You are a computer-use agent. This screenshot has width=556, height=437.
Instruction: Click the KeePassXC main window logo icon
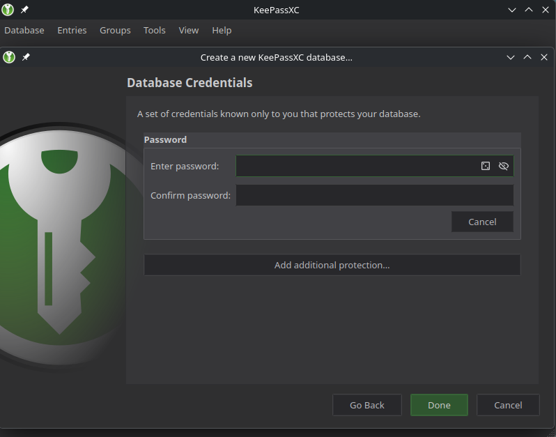tap(8, 10)
